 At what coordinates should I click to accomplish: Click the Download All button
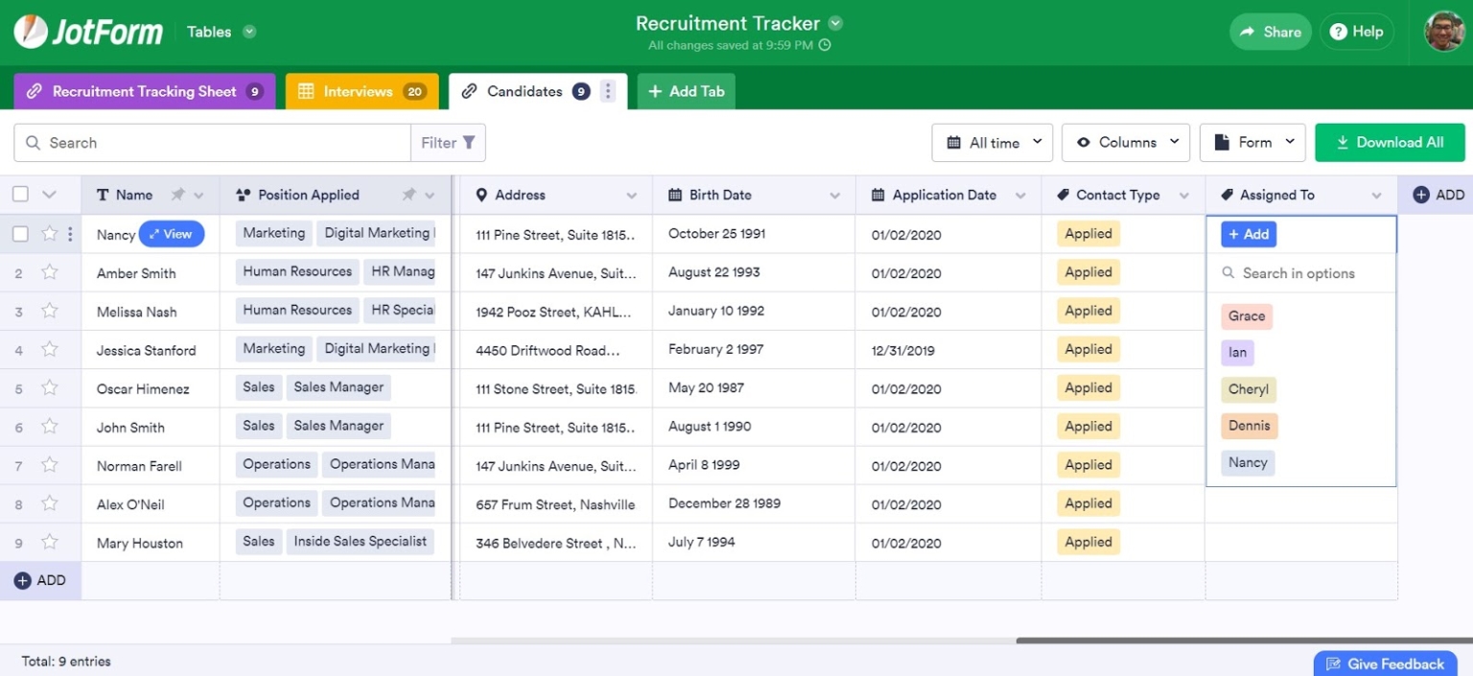[1390, 142]
